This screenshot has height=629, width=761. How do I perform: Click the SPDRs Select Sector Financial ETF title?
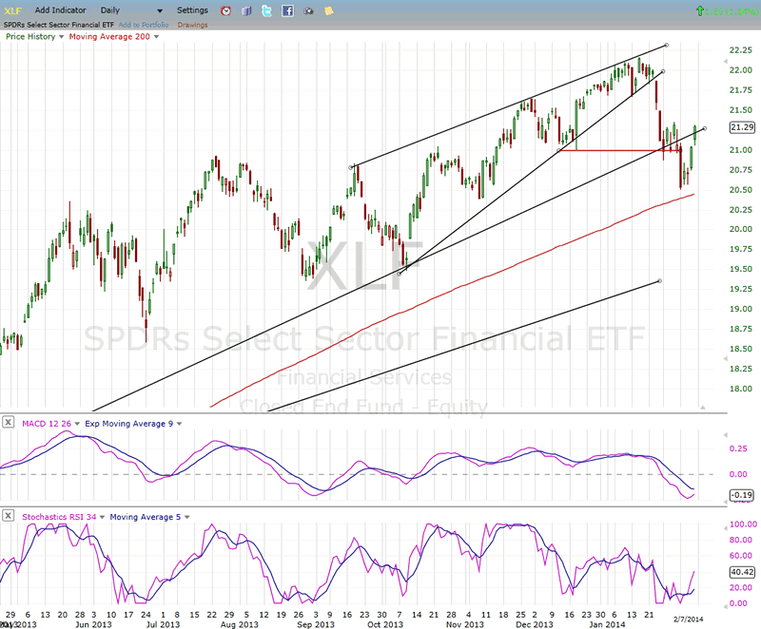click(x=59, y=25)
